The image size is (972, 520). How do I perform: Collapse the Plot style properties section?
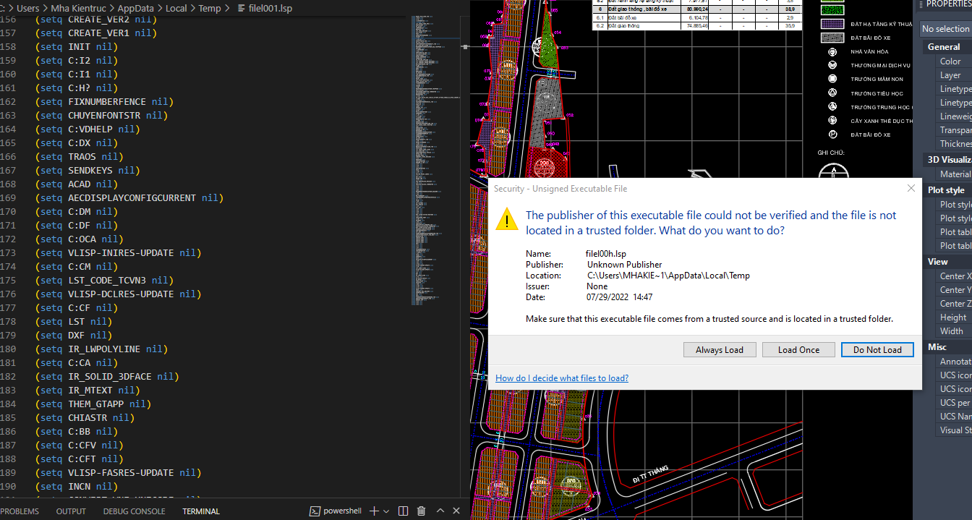click(946, 190)
